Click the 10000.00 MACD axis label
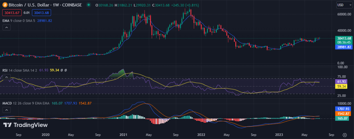This screenshot has height=139, width=354. coord(344,104)
